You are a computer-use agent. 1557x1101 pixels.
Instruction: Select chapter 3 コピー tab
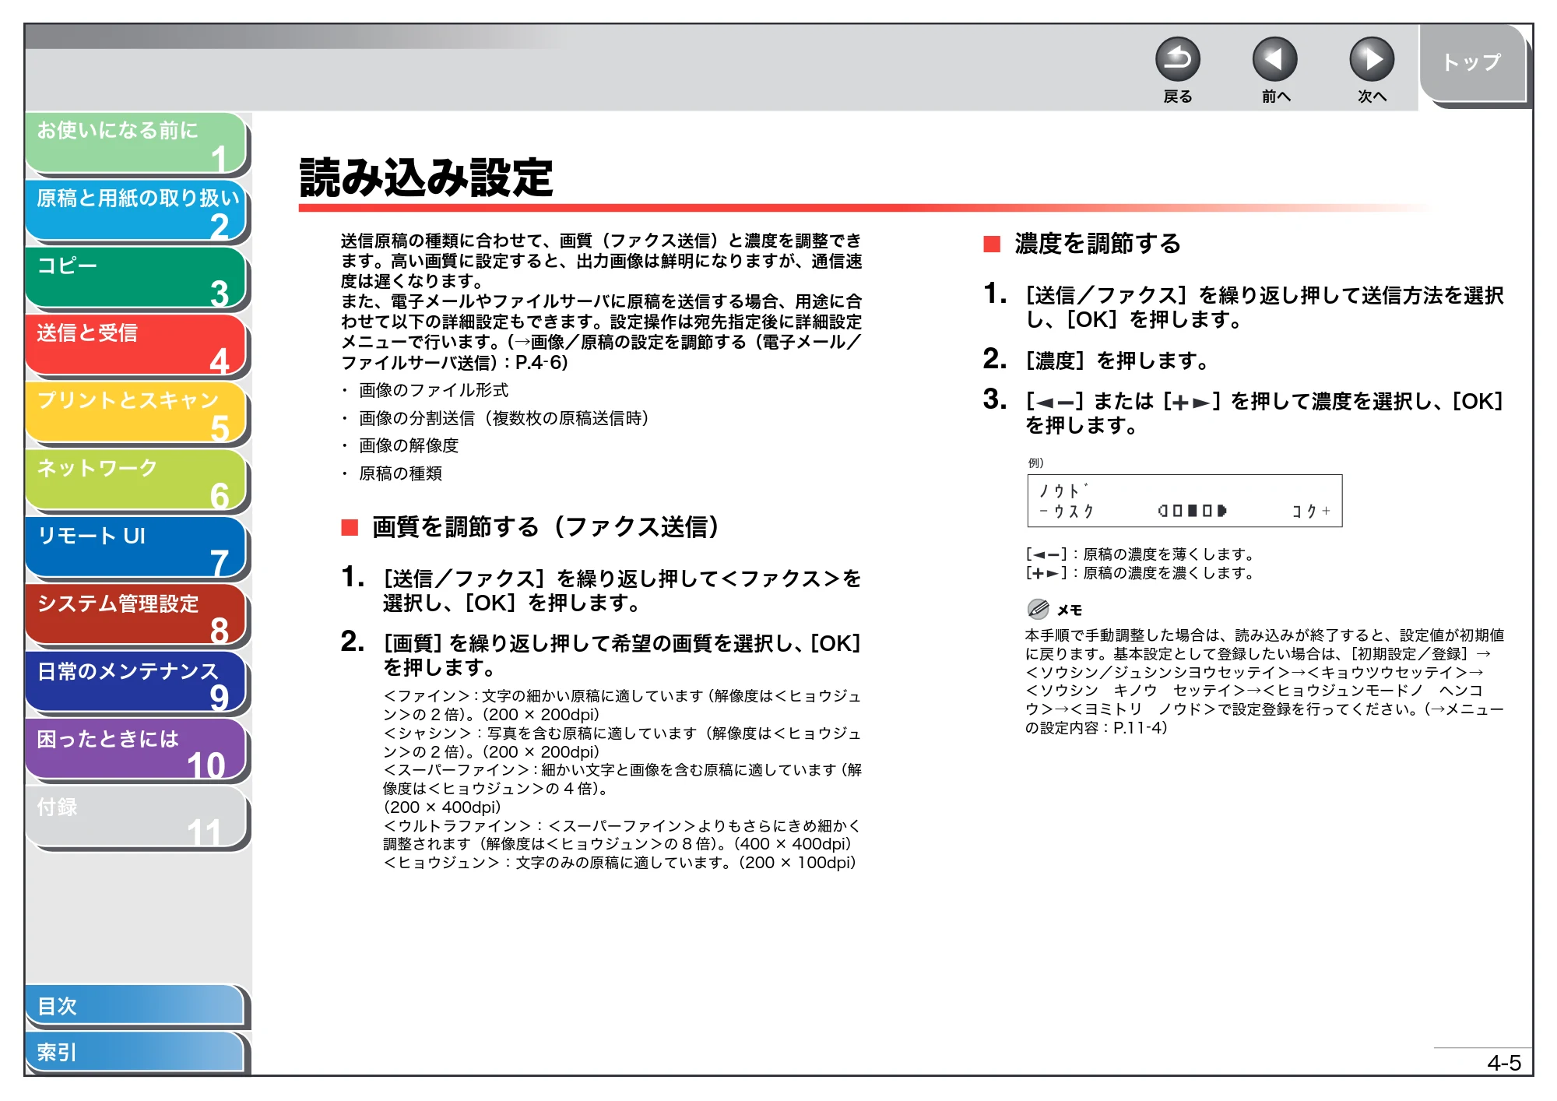pos(136,279)
